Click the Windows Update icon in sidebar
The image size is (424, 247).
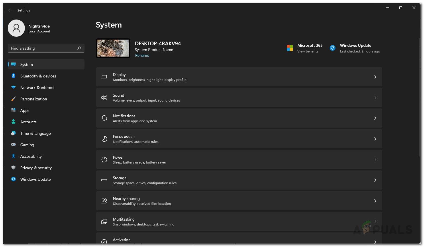click(x=13, y=179)
